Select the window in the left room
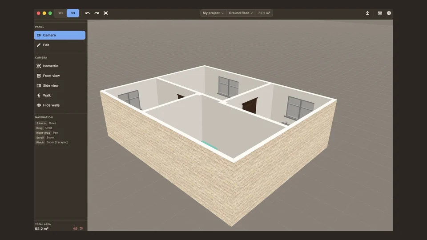 tap(130, 100)
